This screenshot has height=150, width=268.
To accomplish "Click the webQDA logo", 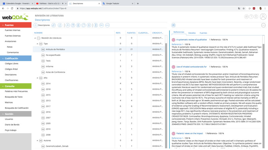I will [15, 17].
